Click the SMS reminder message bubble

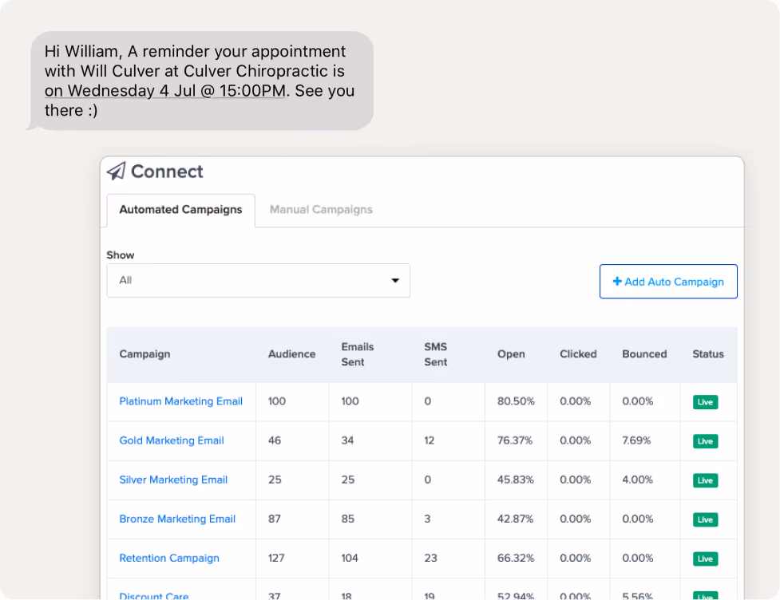pyautogui.click(x=201, y=81)
